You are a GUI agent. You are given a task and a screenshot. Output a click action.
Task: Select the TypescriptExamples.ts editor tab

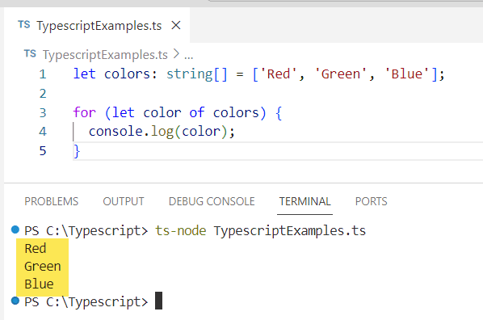(97, 25)
